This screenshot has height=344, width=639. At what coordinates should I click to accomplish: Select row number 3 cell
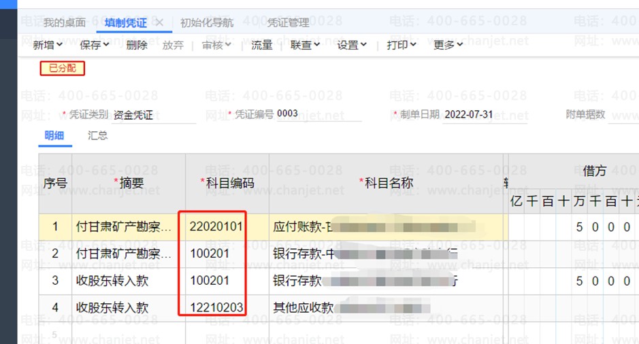pos(55,281)
